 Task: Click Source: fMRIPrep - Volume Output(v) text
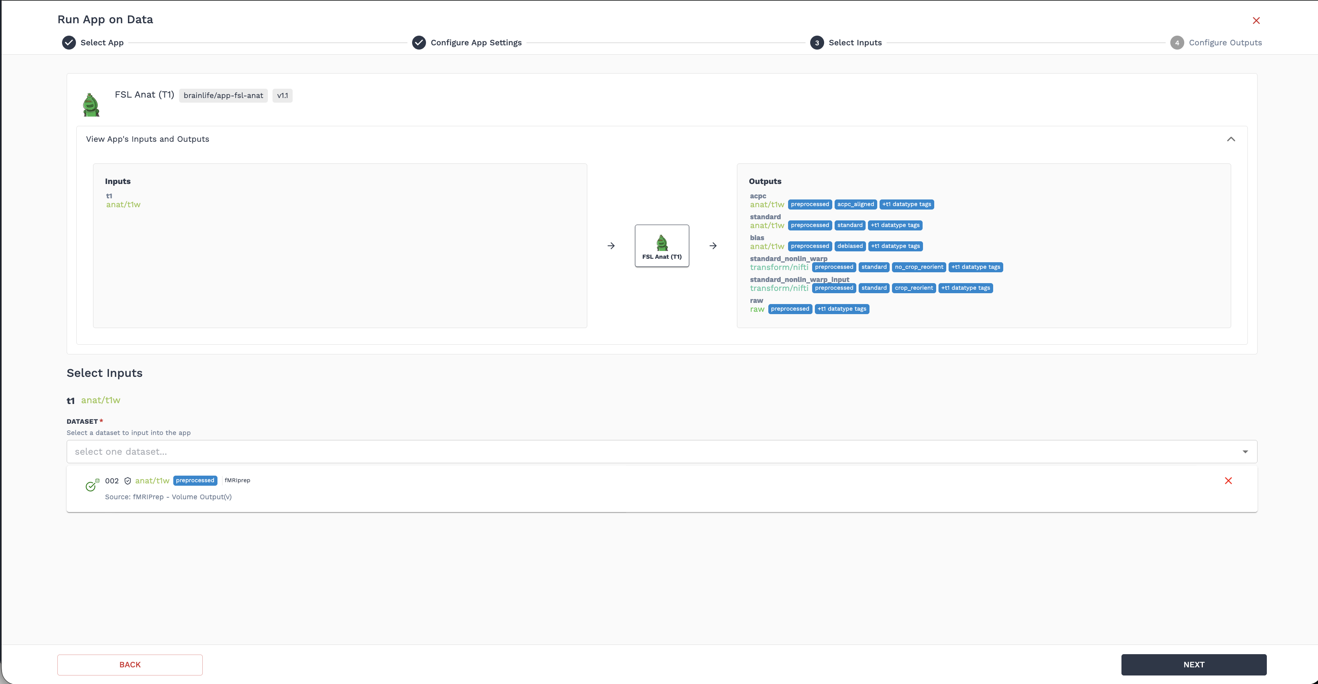[168, 497]
